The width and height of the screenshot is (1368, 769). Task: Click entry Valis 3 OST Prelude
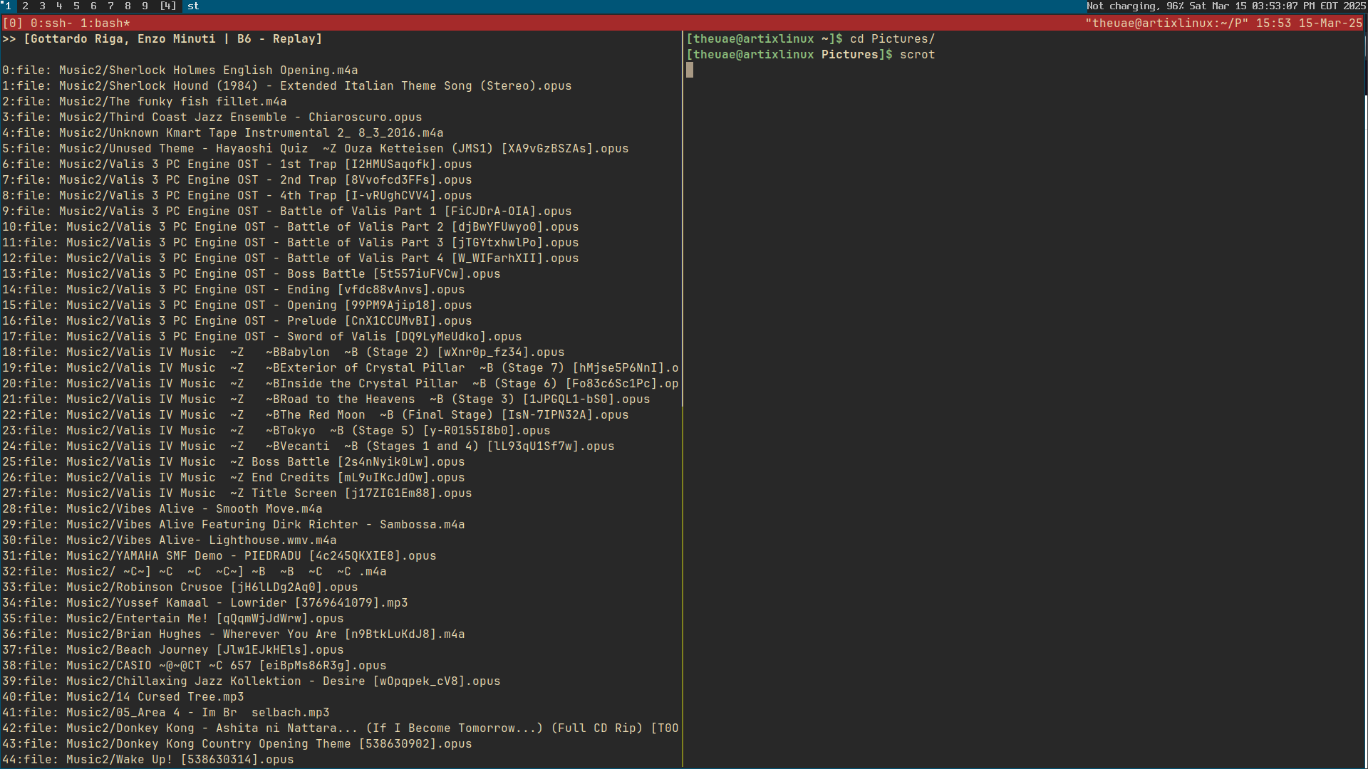tap(237, 321)
